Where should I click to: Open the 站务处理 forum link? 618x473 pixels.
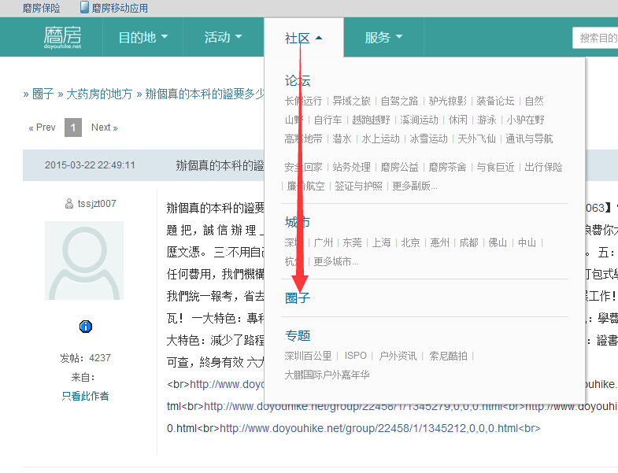click(352, 167)
